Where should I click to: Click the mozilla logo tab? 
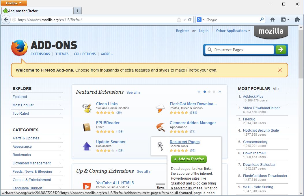(271, 32)
